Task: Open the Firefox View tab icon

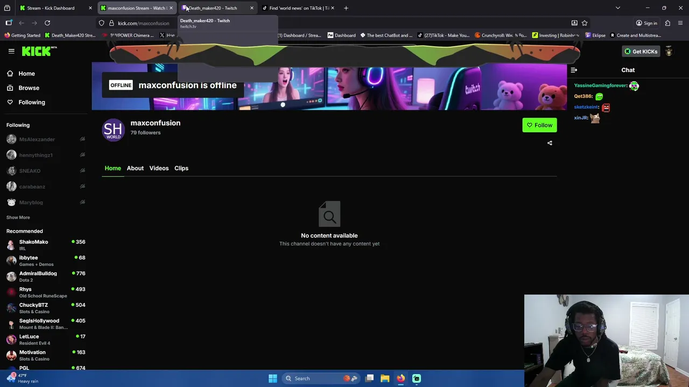Action: coord(7,8)
